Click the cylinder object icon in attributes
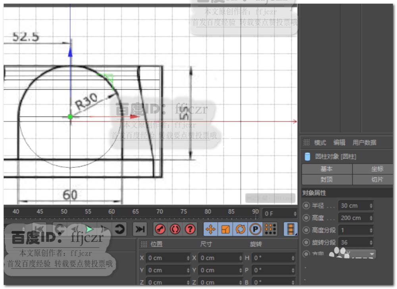Screen dimensions: 397x289 point(307,157)
